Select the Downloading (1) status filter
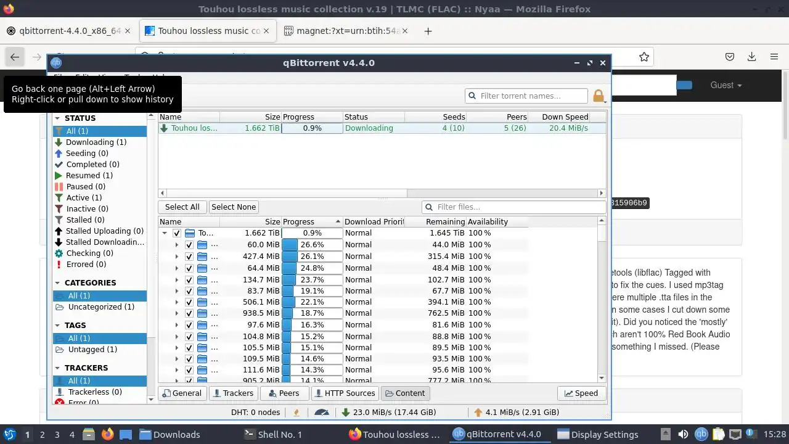Viewport: 789px width, 444px height. click(x=100, y=142)
